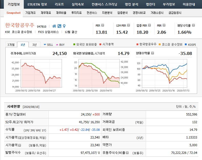Screen dimensions: 202x160
Task: Click 거래대금 value 132
Action: [x=195, y=122]
